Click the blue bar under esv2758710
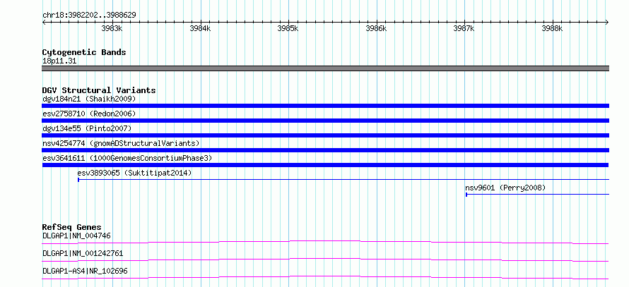 (x=325, y=121)
